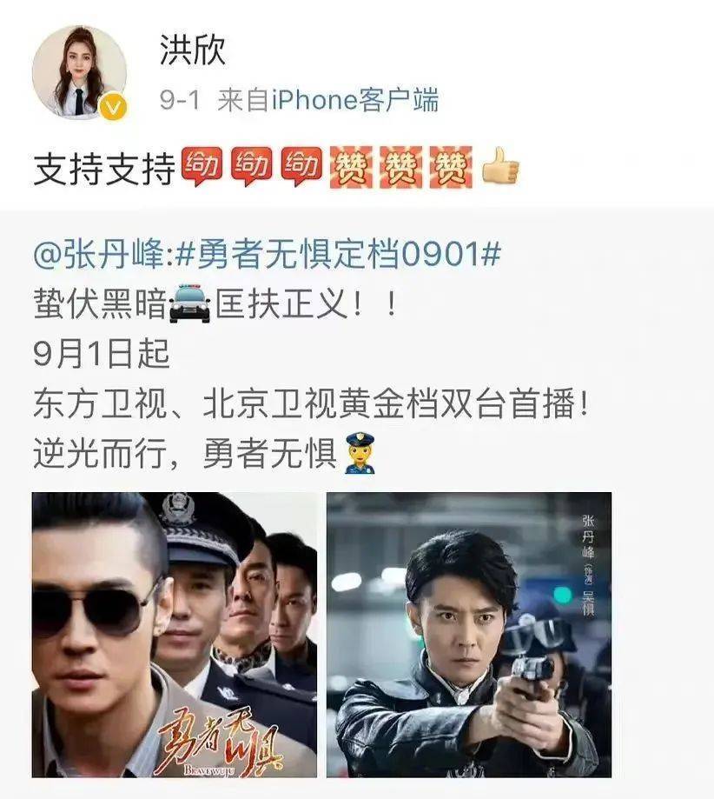Tap the police car emoji
The width and height of the screenshot is (714, 799).
(190, 304)
